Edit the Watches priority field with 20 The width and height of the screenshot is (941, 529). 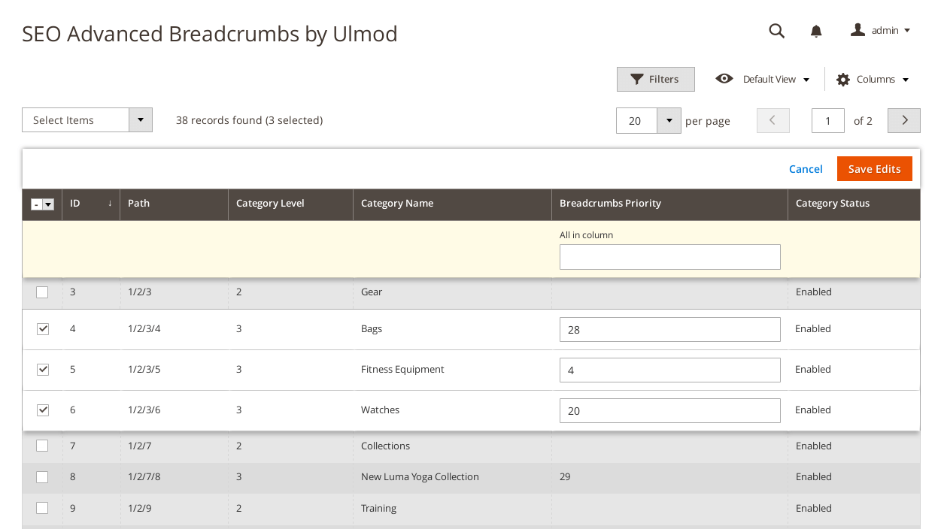[x=669, y=410]
